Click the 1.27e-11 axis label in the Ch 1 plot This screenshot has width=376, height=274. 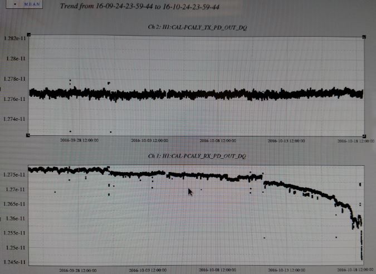point(16,189)
